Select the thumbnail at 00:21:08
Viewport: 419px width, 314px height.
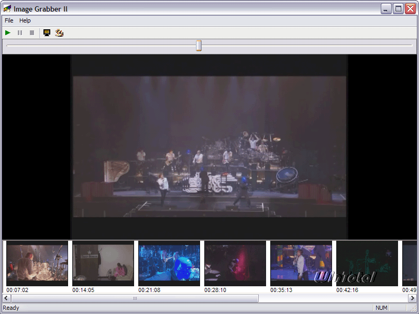169,263
